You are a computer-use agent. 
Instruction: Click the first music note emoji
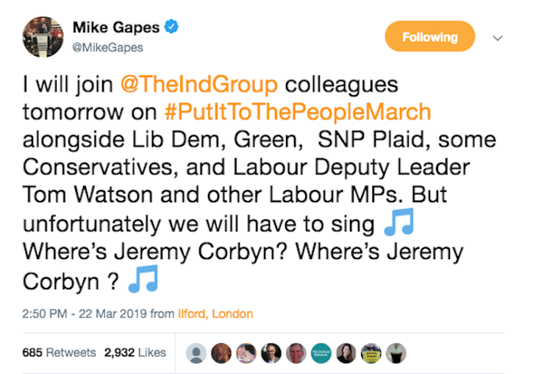(x=398, y=224)
